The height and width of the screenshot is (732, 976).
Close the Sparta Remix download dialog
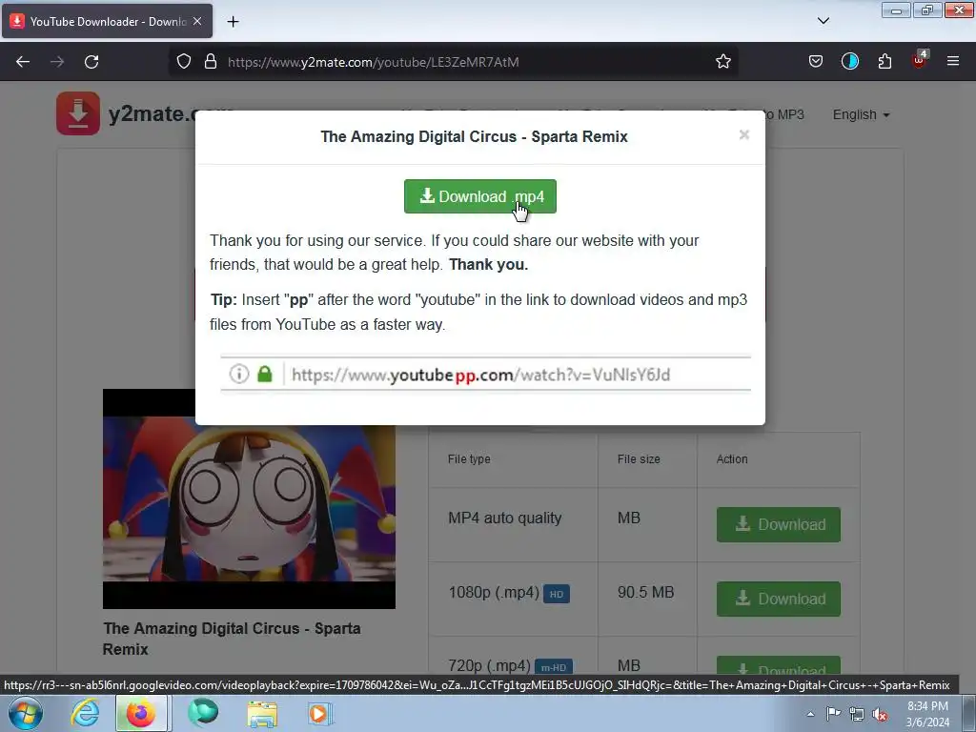tap(743, 134)
